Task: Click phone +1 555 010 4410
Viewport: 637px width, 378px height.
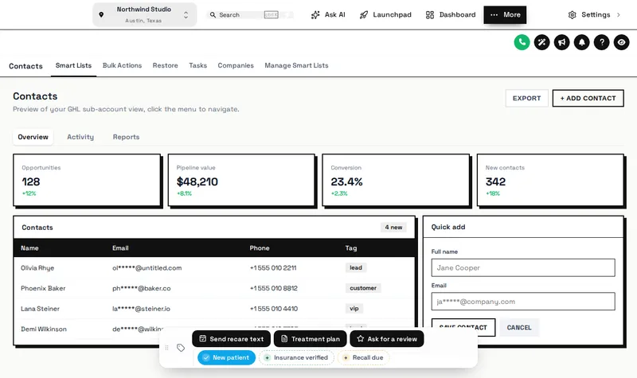Action: (274, 309)
